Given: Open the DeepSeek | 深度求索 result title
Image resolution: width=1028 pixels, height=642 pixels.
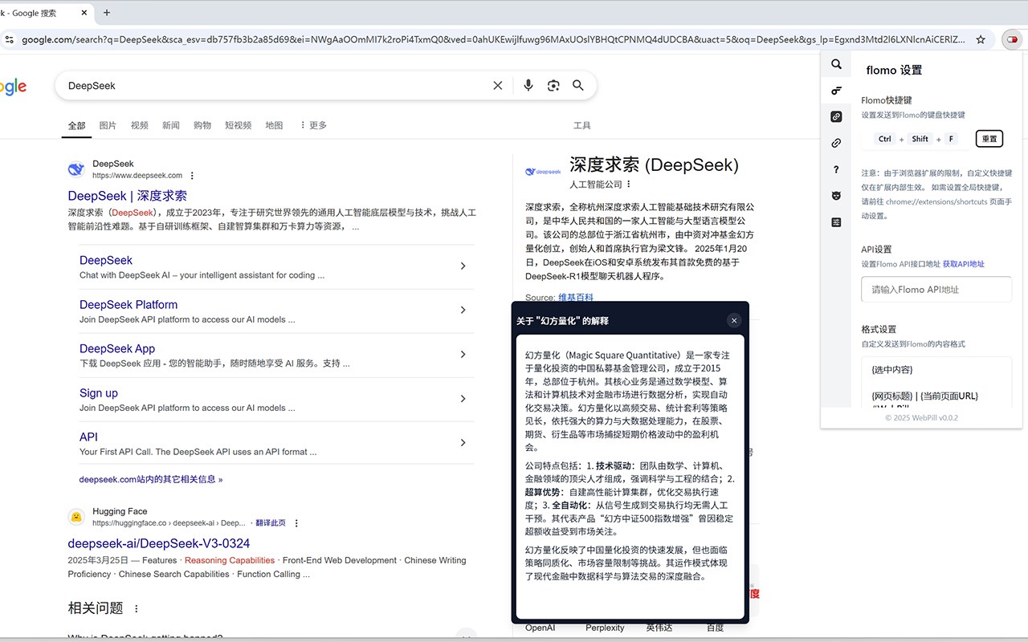Looking at the screenshot, I should pyautogui.click(x=128, y=196).
